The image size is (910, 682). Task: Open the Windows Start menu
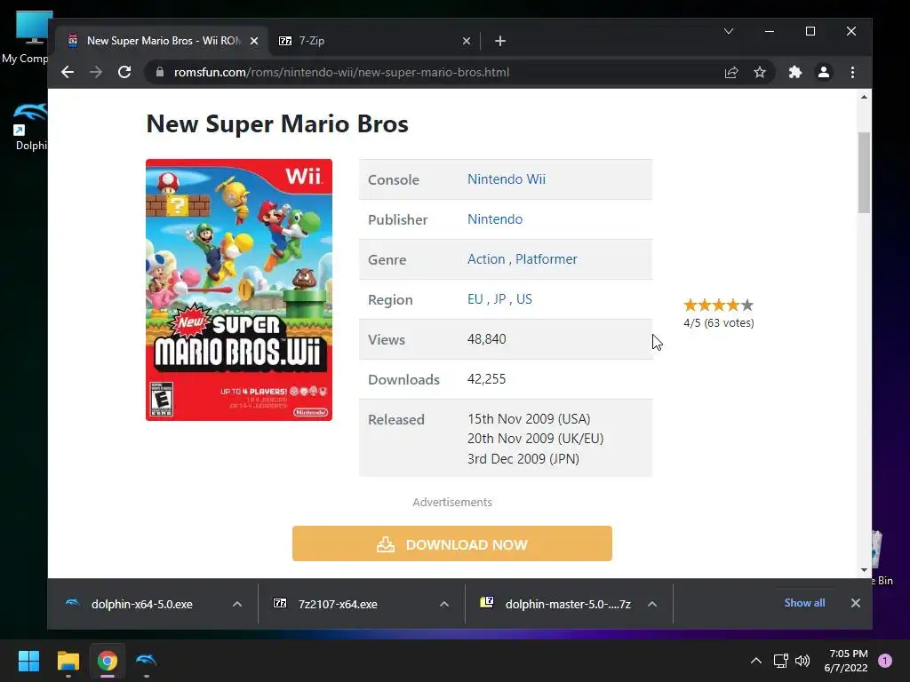tap(28, 661)
